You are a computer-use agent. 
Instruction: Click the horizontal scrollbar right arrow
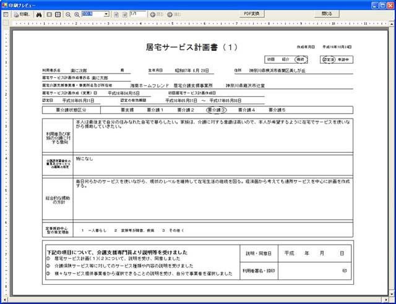point(386,300)
